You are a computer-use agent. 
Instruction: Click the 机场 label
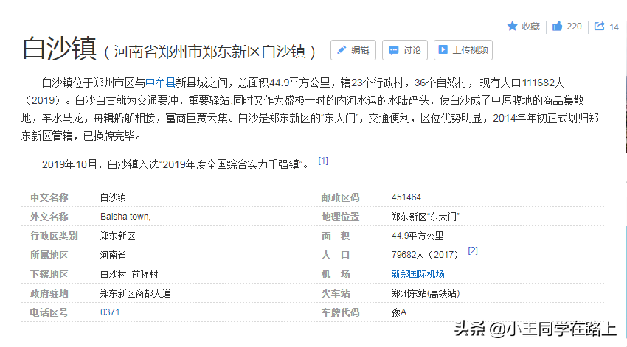(336, 274)
